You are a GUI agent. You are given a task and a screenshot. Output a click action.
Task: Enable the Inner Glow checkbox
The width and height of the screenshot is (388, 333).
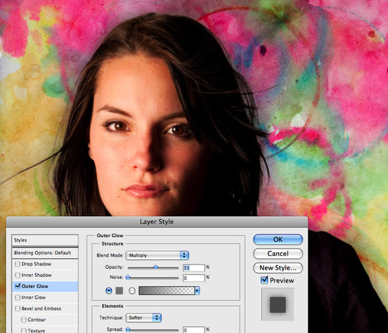[18, 297]
